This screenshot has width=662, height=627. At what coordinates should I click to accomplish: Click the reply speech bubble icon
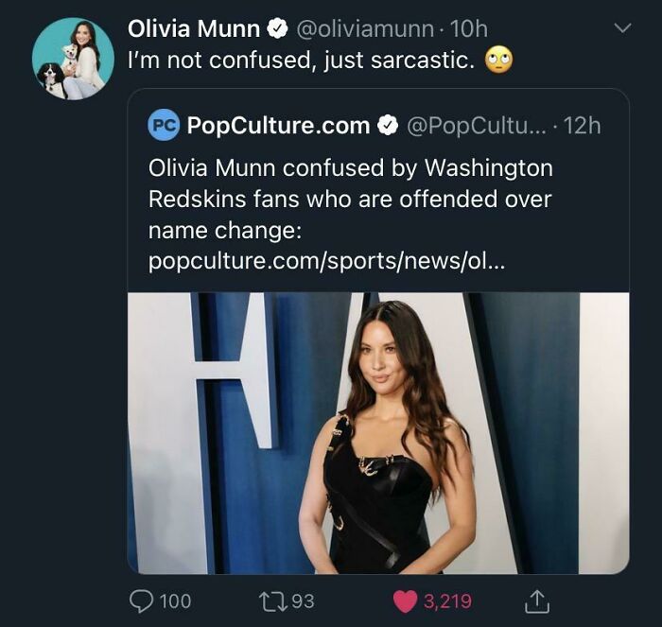click(x=142, y=601)
